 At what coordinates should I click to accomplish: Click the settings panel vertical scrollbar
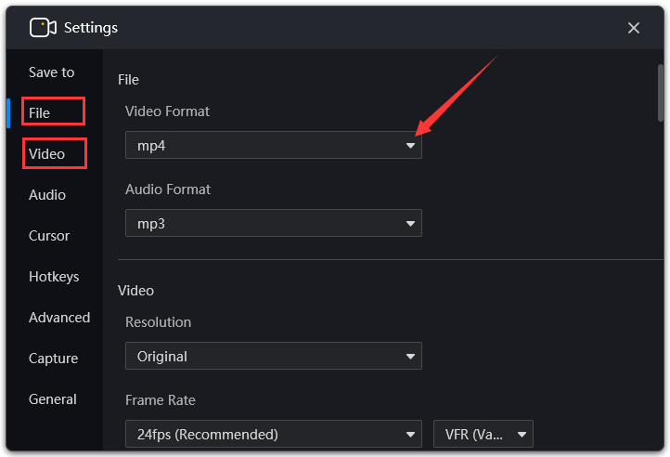point(660,93)
